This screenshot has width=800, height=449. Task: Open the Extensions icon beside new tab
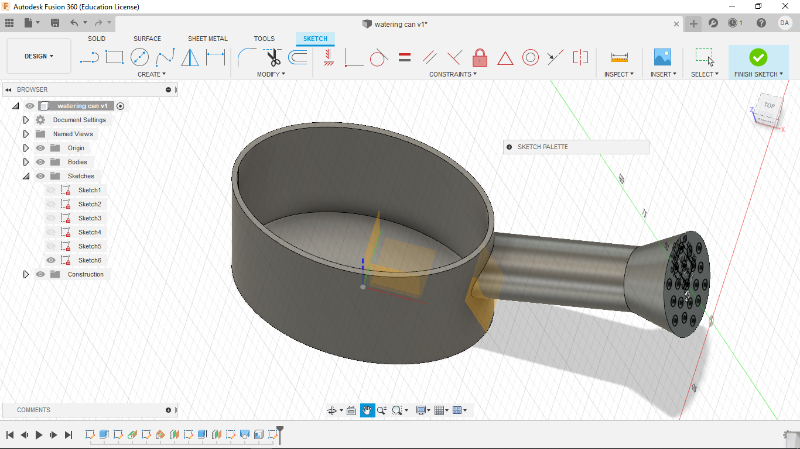coord(713,23)
